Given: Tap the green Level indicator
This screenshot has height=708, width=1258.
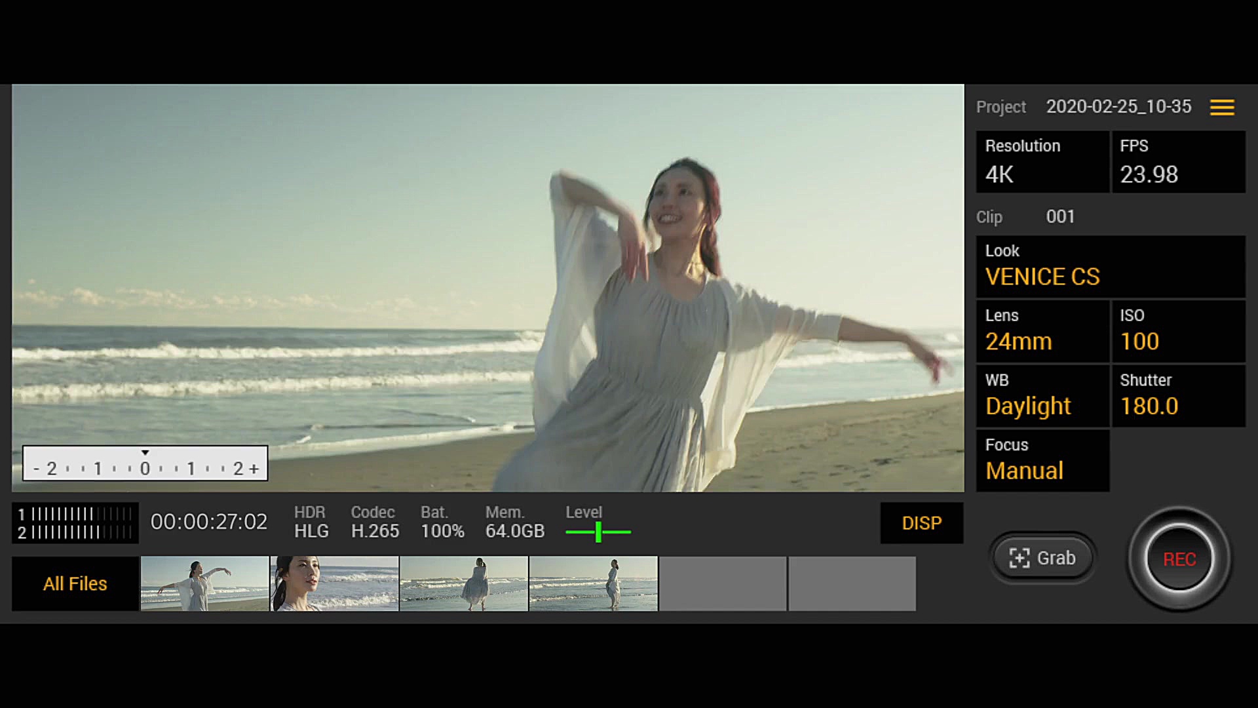Looking at the screenshot, I should coord(598,531).
